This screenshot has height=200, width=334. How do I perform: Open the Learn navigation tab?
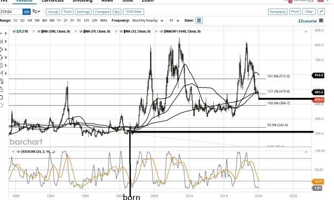tap(147, 1)
